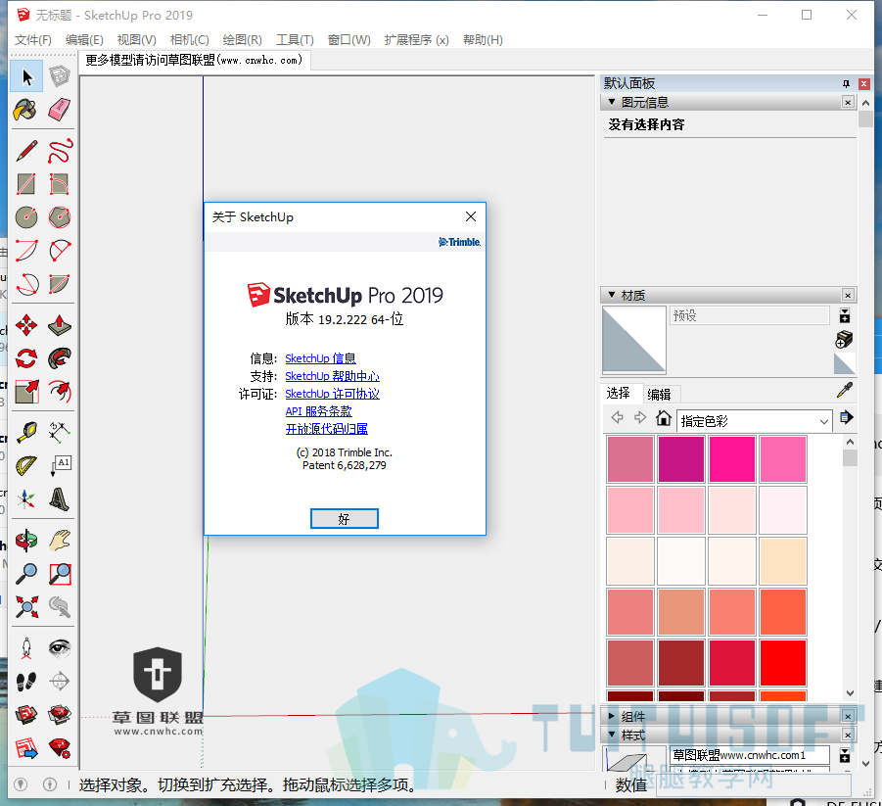Pick the Tape Measure tool
The width and height of the screenshot is (882, 806).
click(25, 432)
